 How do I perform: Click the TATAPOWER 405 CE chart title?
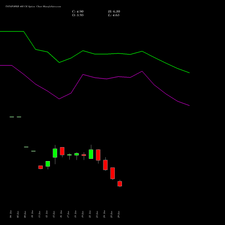point(33,7)
